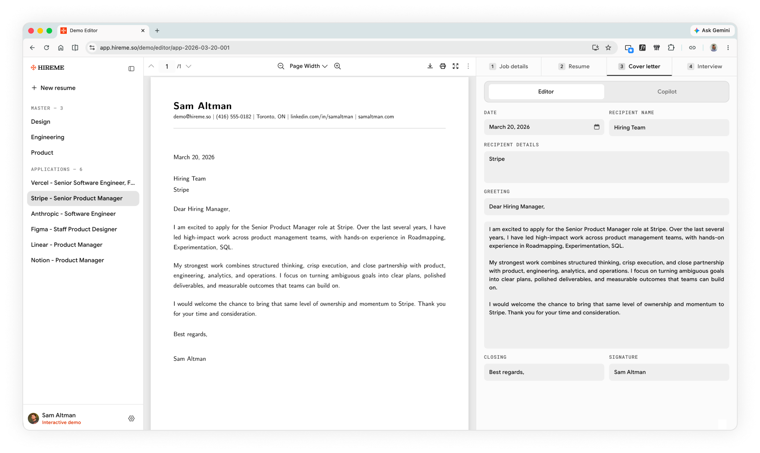The image size is (760, 453).
Task: Click the browser address bar URL
Action: coord(164,48)
